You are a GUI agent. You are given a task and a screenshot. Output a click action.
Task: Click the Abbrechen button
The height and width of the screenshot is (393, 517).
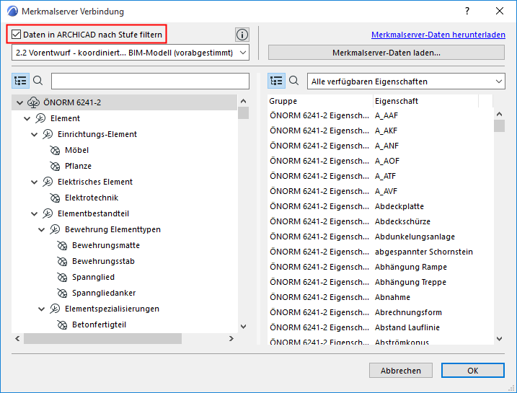click(x=401, y=371)
